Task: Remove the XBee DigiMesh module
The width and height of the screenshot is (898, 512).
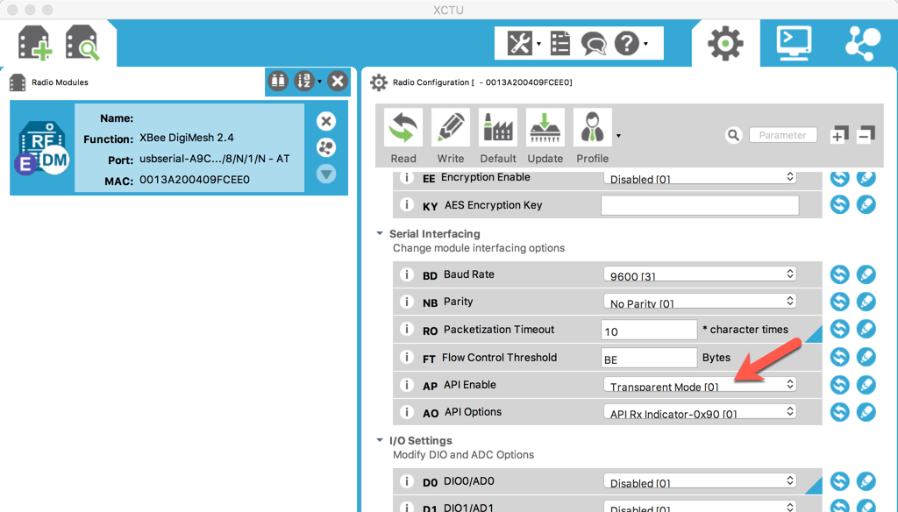Action: 326,121
